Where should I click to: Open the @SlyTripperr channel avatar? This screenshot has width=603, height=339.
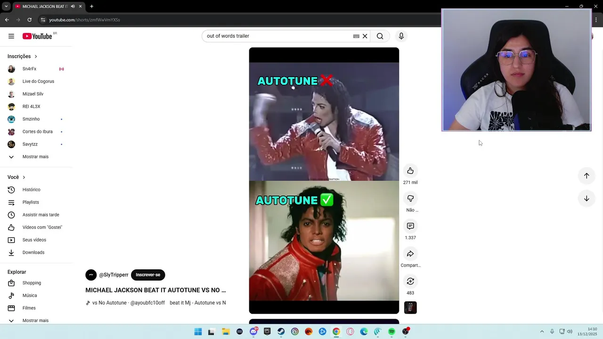click(x=91, y=275)
